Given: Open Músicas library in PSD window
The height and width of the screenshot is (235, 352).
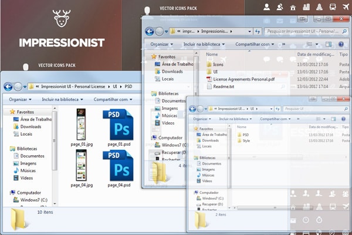Looking at the screenshot, I should coord(28,171).
